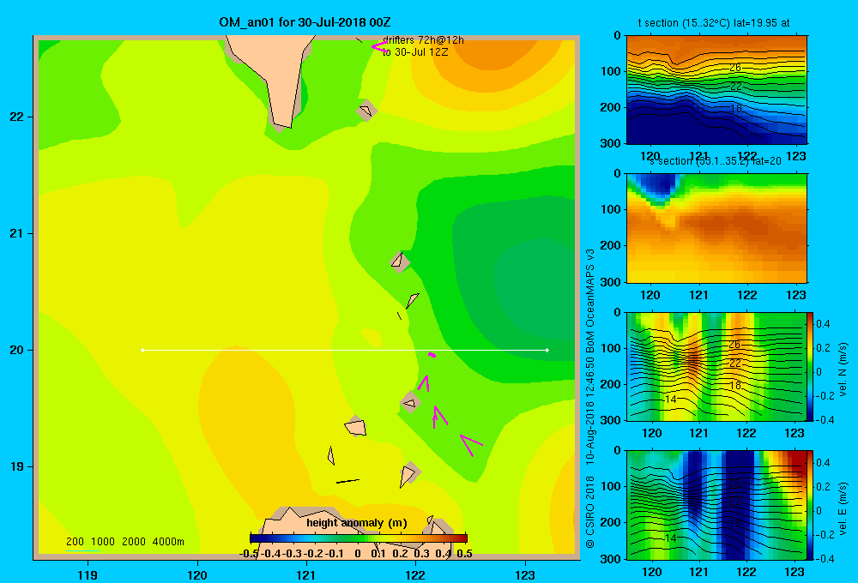Click the vel. E color scale bar

[x=810, y=505]
